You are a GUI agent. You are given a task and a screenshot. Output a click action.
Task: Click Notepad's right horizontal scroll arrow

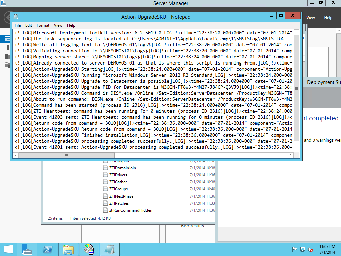click(x=291, y=155)
